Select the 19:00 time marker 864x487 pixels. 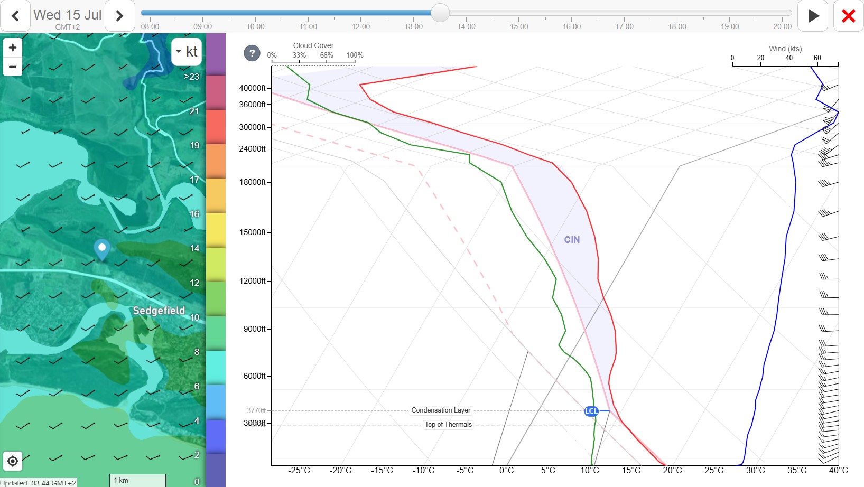(730, 26)
